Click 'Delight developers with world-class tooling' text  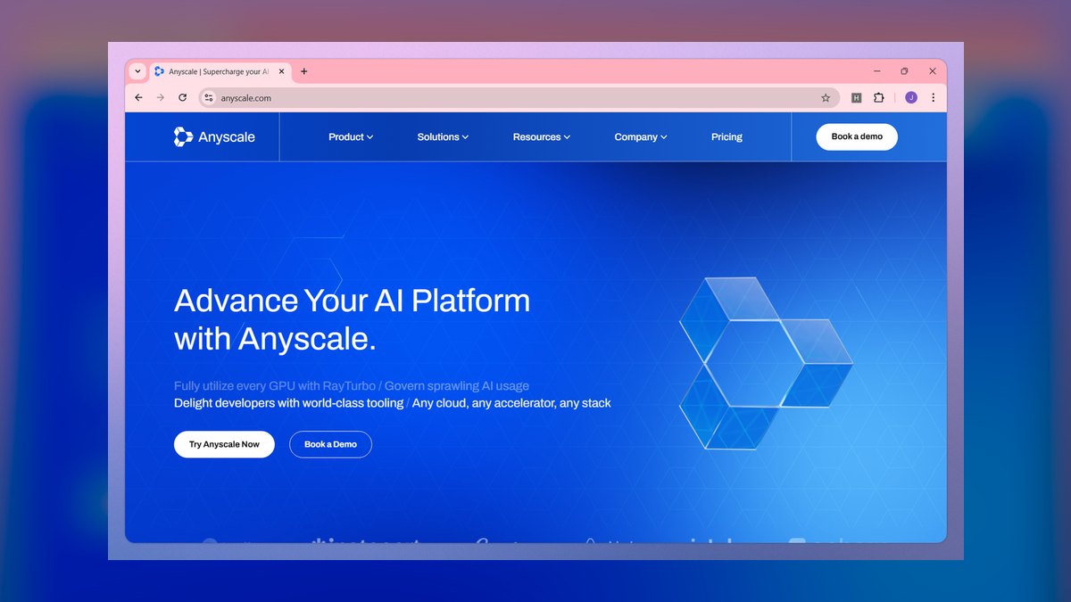288,403
